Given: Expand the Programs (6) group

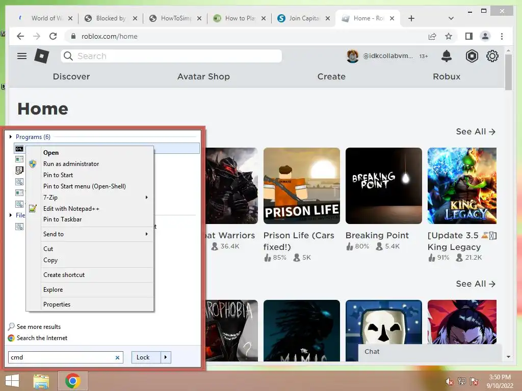Looking at the screenshot, I should (11, 136).
